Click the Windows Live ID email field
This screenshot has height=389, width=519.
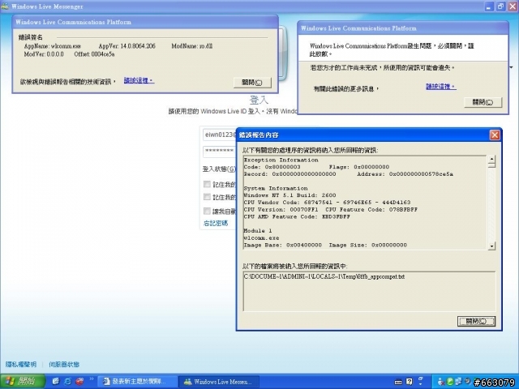(220, 135)
